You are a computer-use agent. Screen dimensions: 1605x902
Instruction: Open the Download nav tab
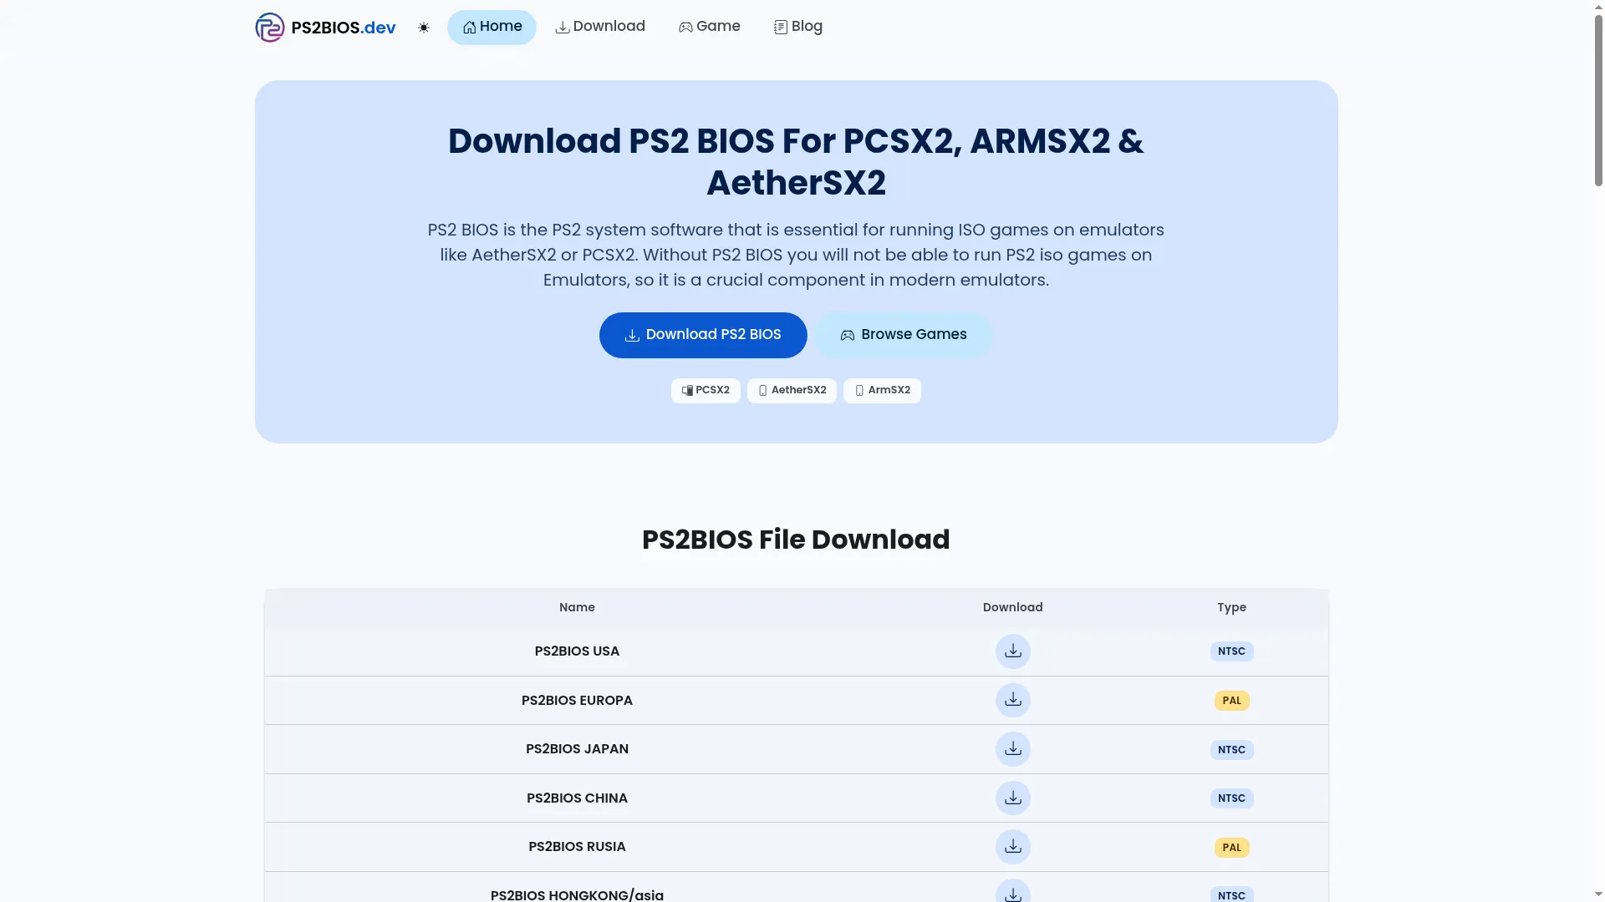[x=600, y=27]
